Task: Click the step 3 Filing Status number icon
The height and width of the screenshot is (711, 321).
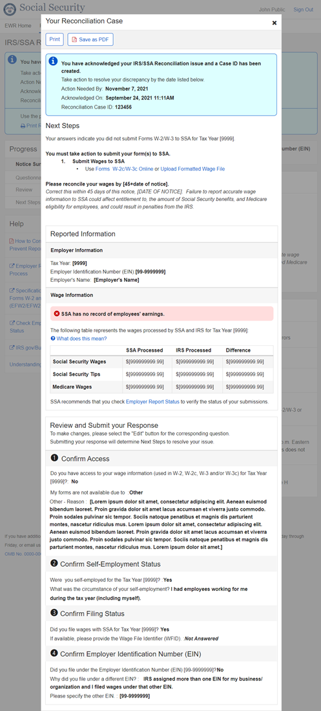Action: point(54,613)
